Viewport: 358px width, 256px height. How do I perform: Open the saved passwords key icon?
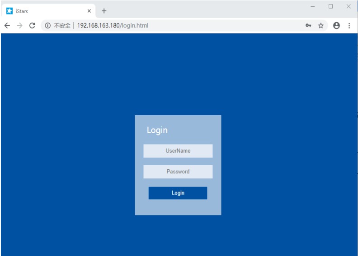pyautogui.click(x=308, y=26)
